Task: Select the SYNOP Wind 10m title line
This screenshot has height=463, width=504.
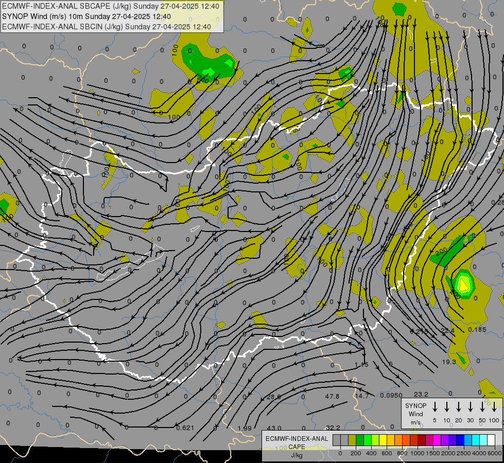Action: 86,16
